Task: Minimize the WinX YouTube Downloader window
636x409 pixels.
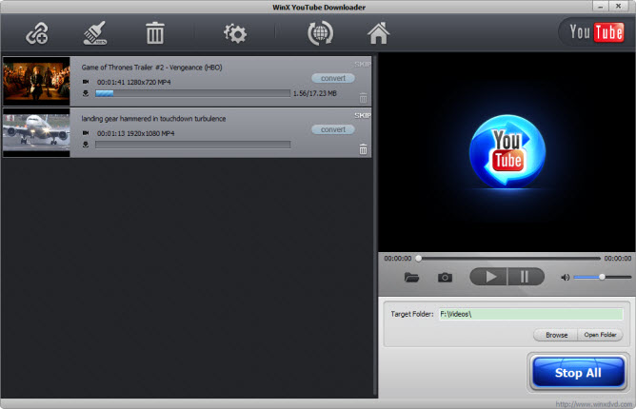Action: (600, 6)
